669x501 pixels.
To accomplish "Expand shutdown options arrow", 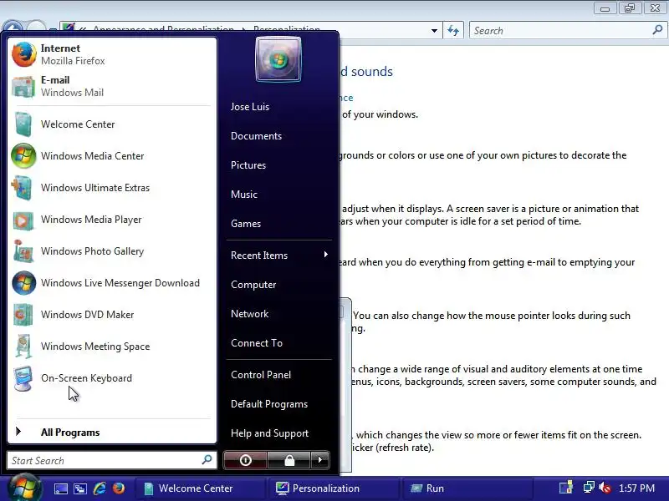I will click(320, 460).
